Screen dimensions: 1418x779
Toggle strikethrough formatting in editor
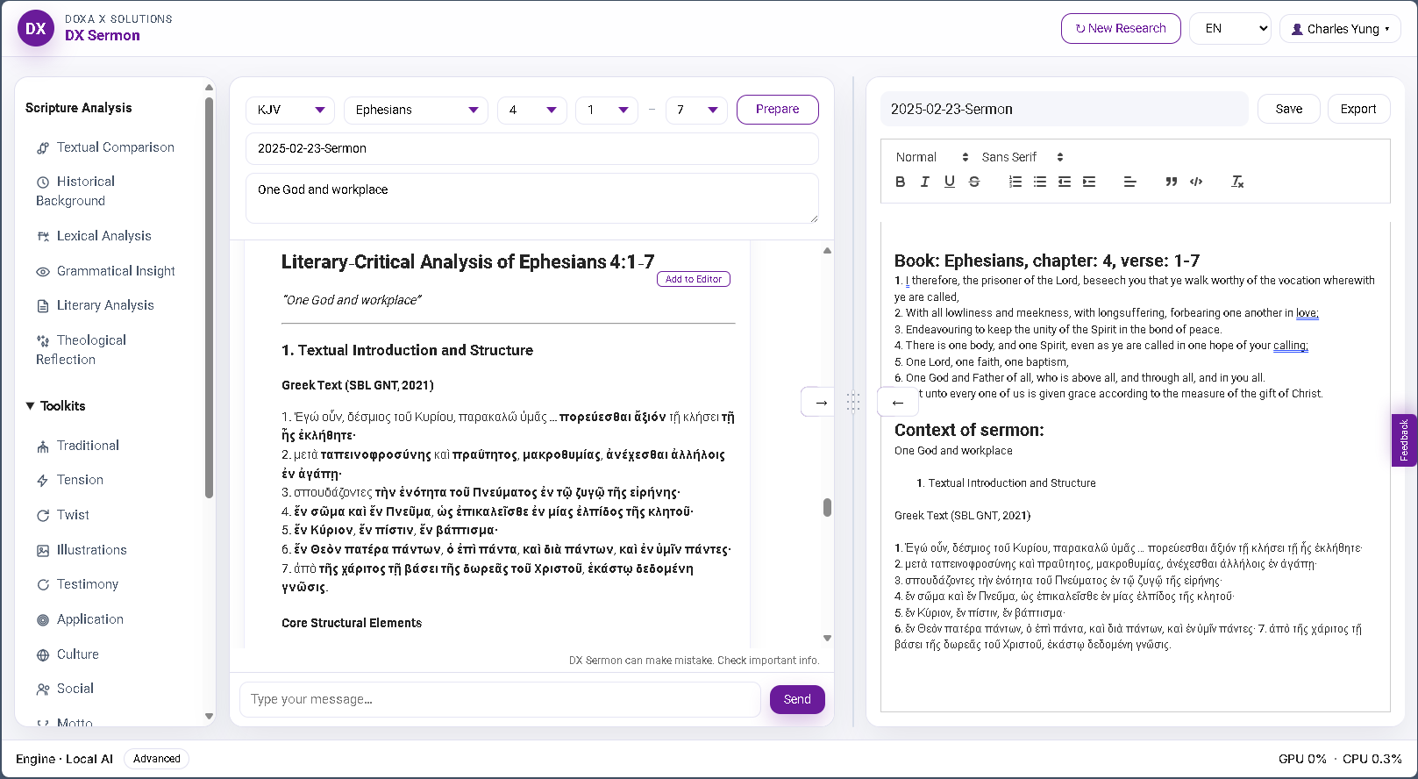[x=973, y=182]
